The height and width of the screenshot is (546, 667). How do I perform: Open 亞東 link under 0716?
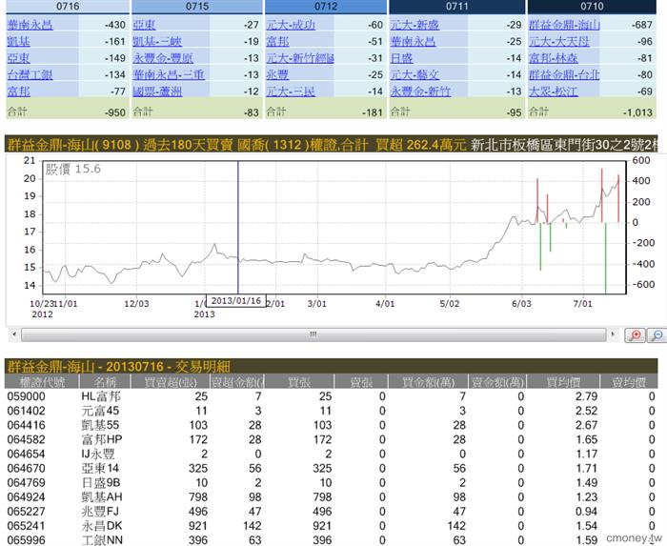[x=19, y=58]
